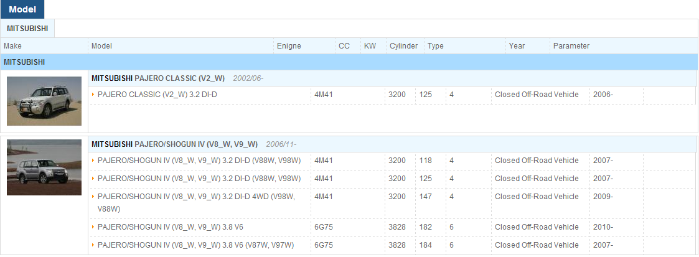699x257 pixels.
Task: Click the 2009- year value
Action: (603, 197)
